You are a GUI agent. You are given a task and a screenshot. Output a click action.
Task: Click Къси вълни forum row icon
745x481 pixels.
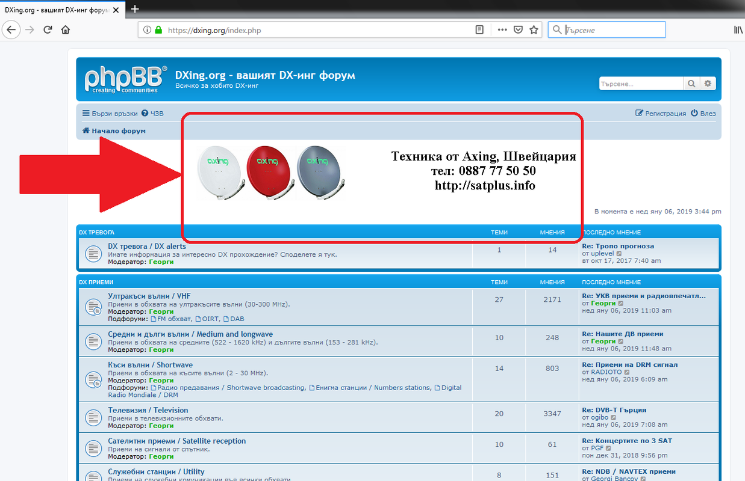[92, 379]
